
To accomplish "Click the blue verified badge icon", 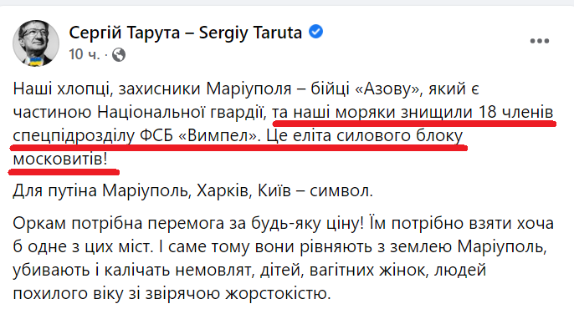I will [316, 33].
